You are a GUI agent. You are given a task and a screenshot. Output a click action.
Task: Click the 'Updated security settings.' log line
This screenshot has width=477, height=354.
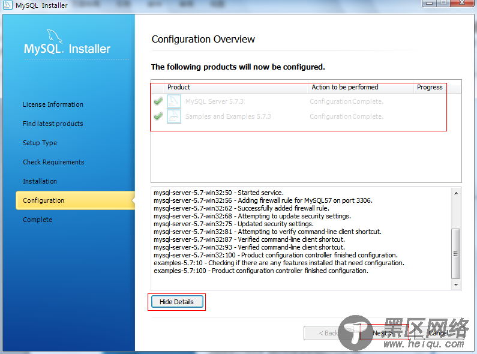point(233,224)
